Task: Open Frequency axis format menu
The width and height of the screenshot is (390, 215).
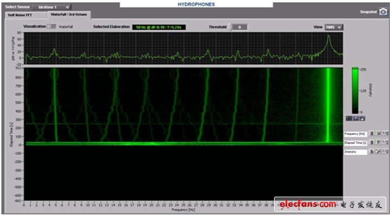Action: pos(385,134)
